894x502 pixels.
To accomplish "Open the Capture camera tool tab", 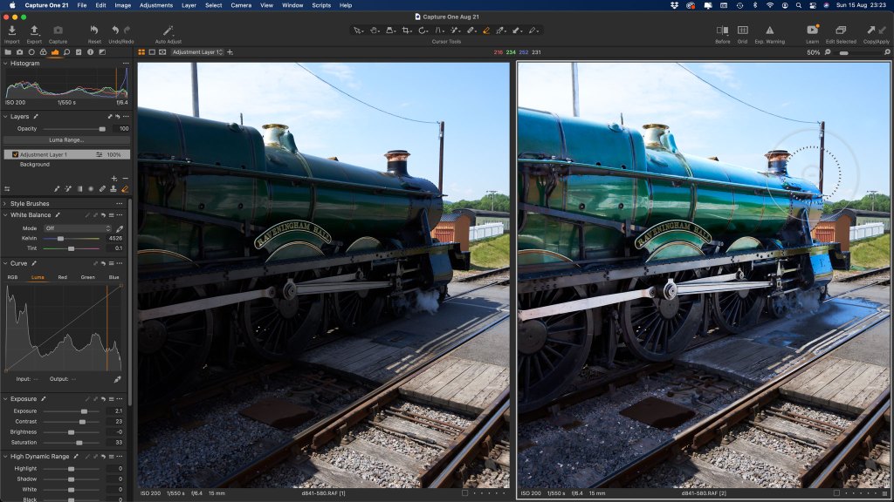I will pyautogui.click(x=19, y=52).
